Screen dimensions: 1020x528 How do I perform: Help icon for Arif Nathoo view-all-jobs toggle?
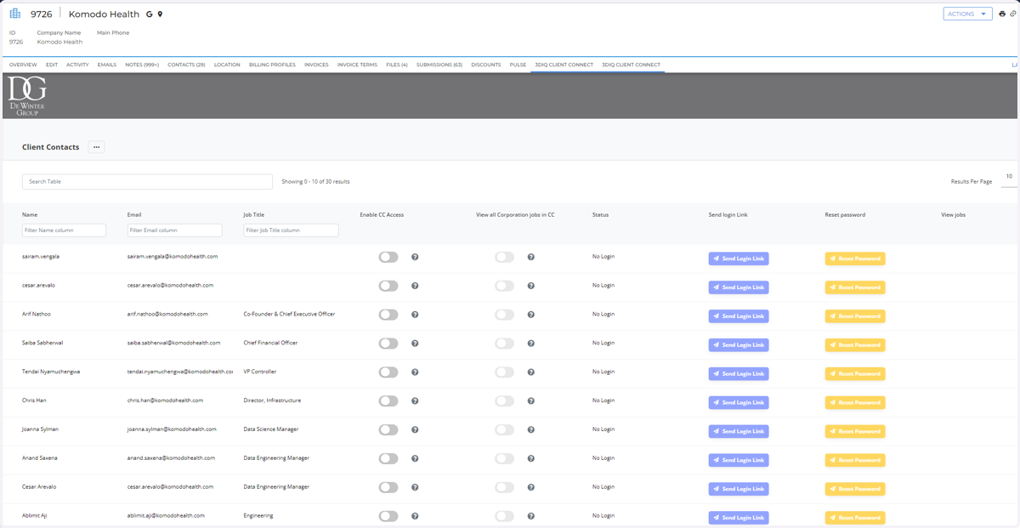(531, 315)
